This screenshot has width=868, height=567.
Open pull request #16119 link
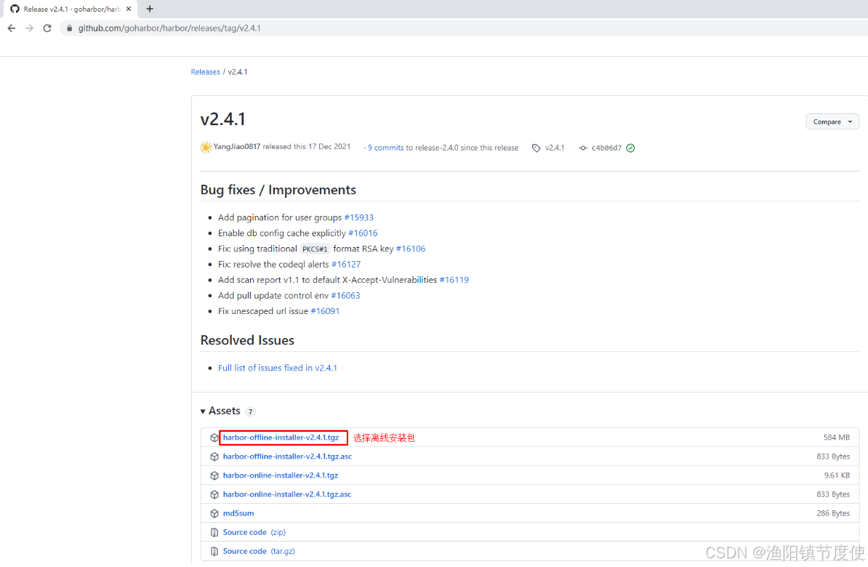click(x=454, y=280)
